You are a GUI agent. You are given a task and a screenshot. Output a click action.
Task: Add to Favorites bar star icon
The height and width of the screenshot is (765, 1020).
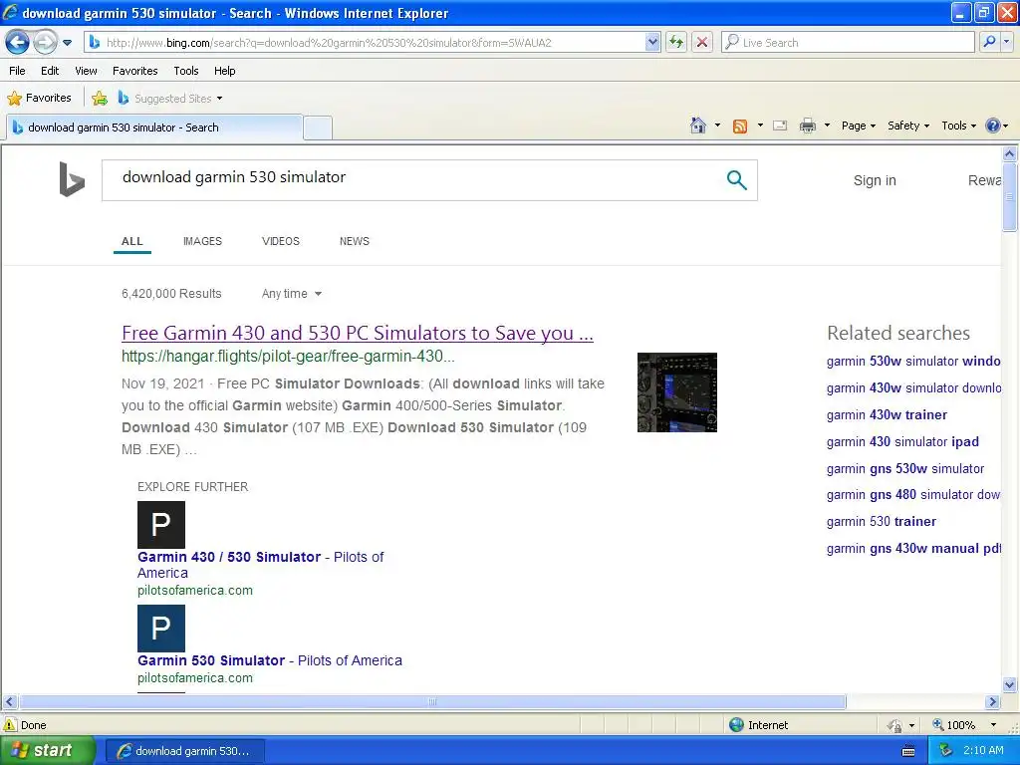(x=100, y=99)
